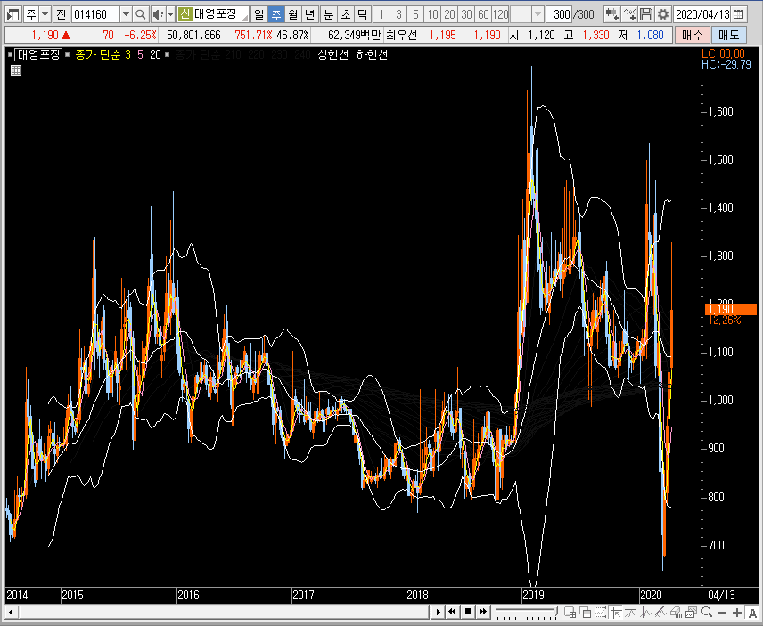Click the 매도 sell button
The image size is (763, 626).
point(728,35)
